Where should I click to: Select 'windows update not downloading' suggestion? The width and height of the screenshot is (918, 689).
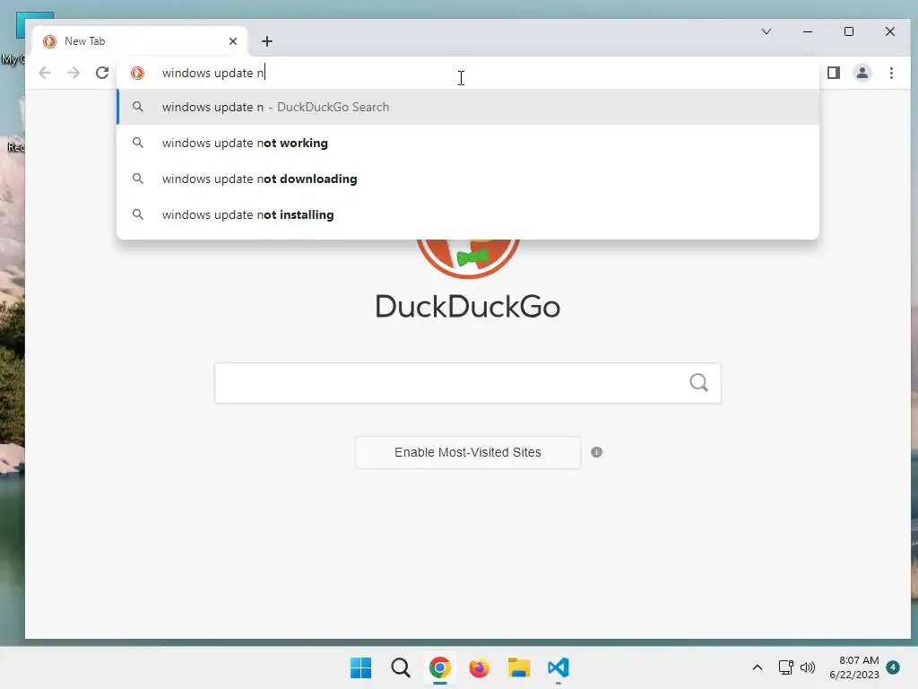click(468, 179)
